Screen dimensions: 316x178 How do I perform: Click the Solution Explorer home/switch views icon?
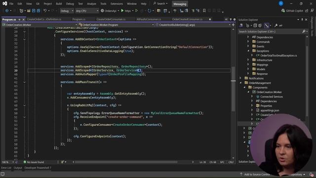tap(241, 25)
